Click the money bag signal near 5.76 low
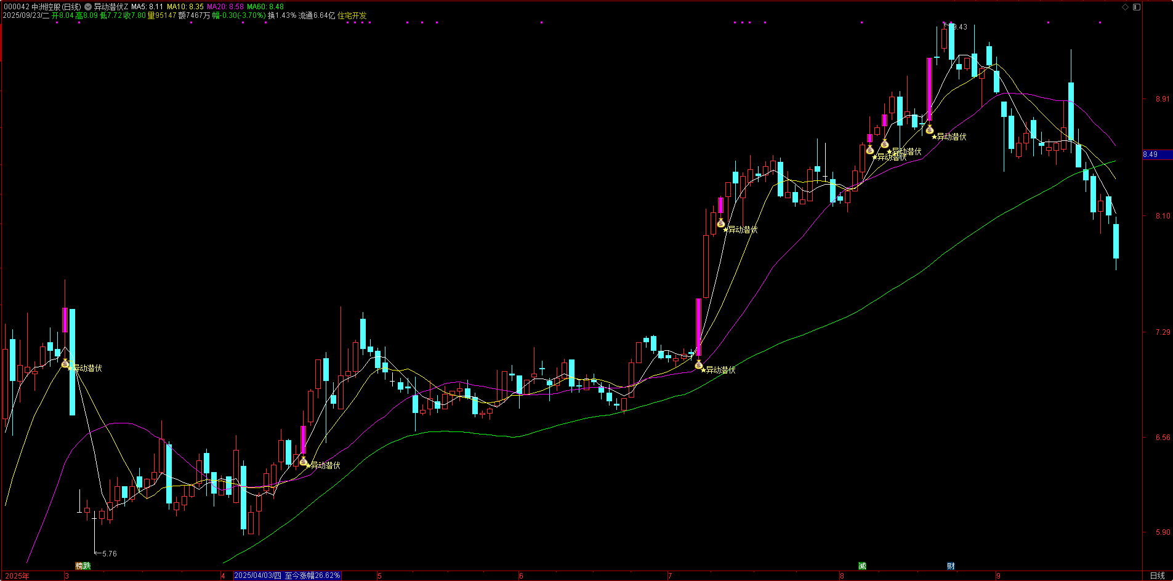This screenshot has height=581, width=1173. (x=304, y=461)
